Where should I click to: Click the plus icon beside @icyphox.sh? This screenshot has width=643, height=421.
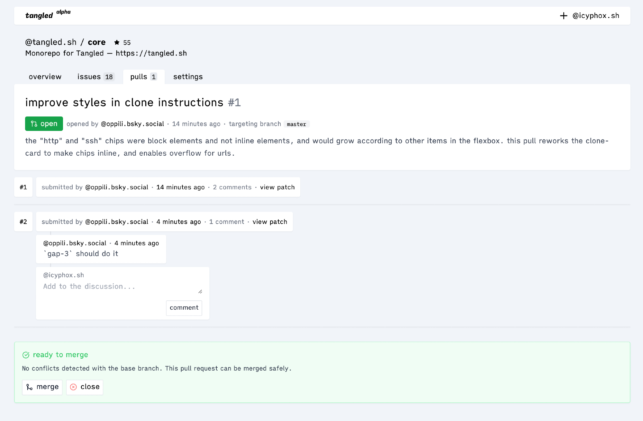point(563,16)
